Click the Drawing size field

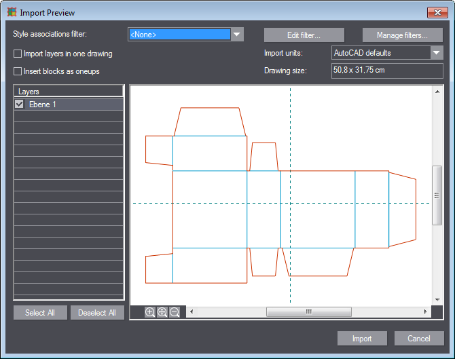tap(386, 71)
